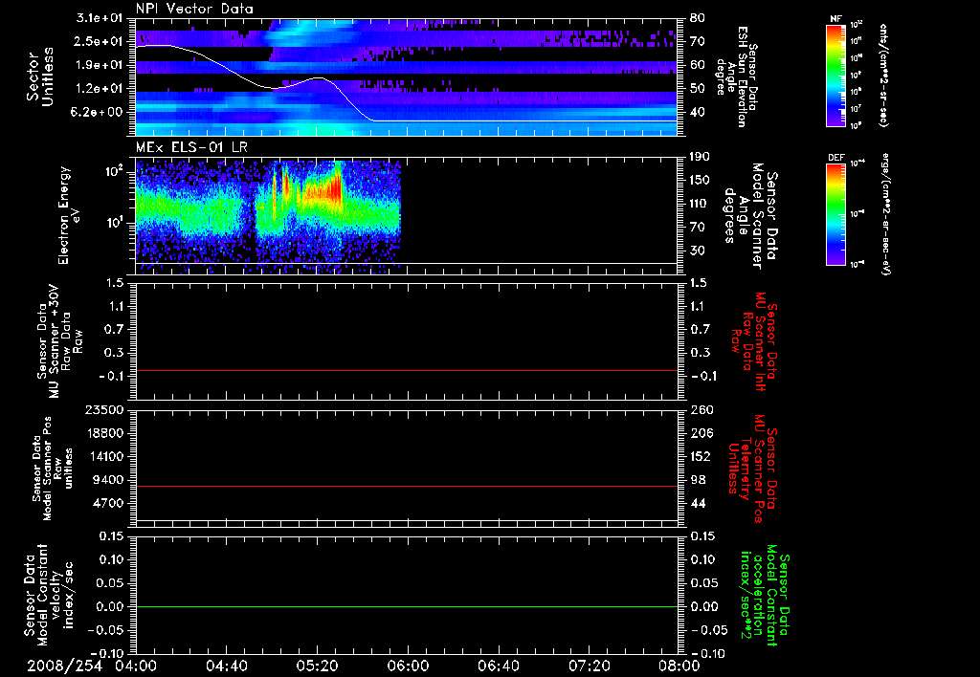The width and height of the screenshot is (980, 677).
Task: Click the 152 telemetry tick label
Action: (700, 456)
